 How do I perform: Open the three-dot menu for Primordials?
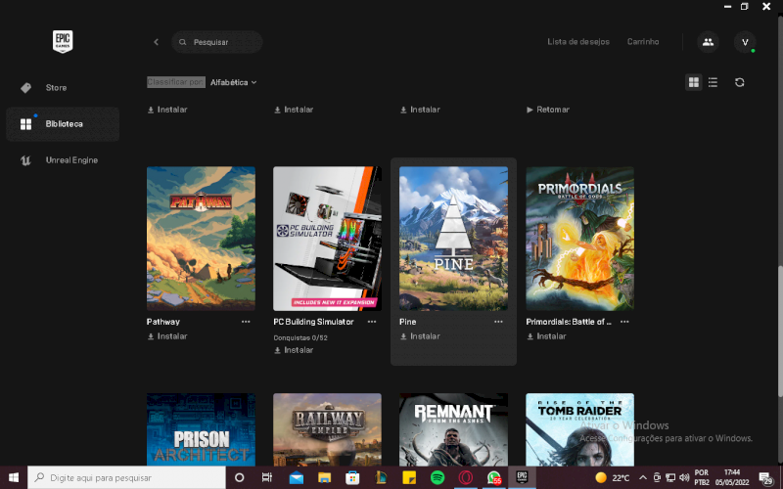coord(624,322)
